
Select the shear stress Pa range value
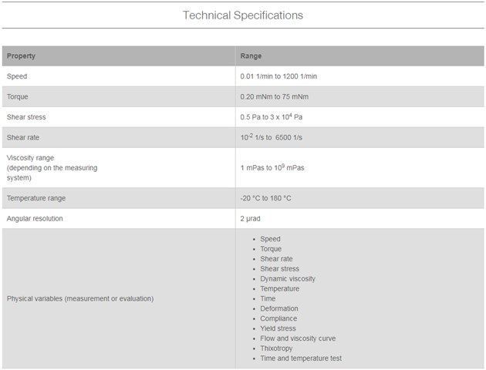272,116
